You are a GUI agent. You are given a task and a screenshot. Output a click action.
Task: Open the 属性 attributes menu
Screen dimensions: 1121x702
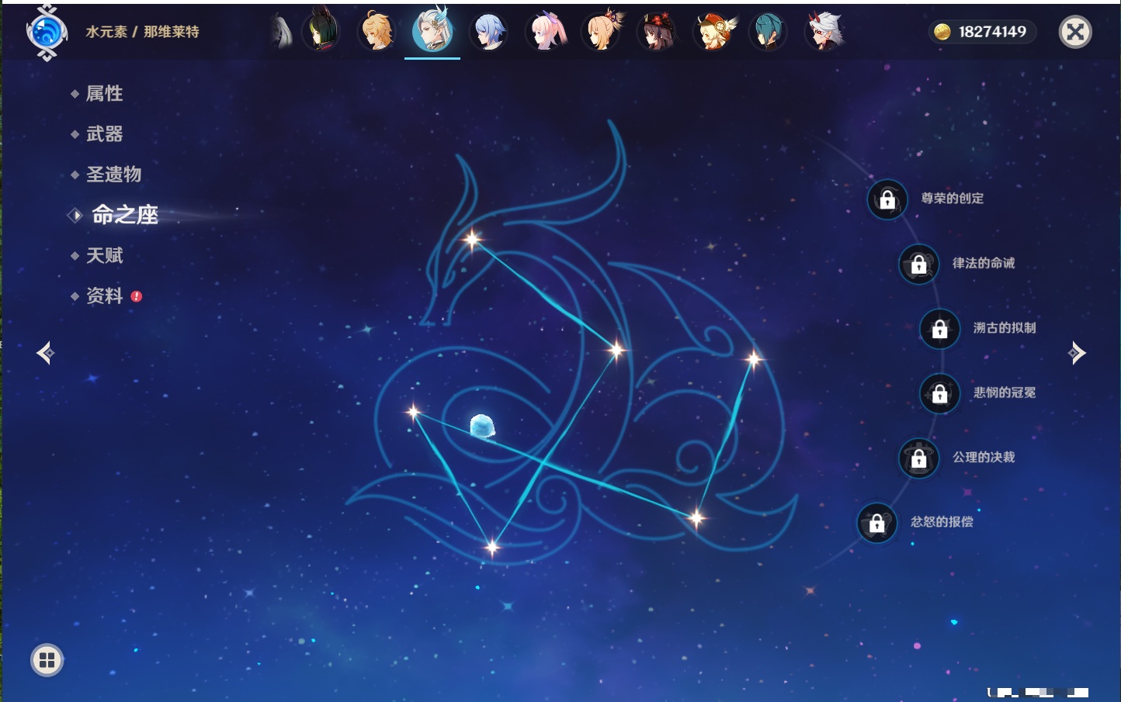pos(104,94)
